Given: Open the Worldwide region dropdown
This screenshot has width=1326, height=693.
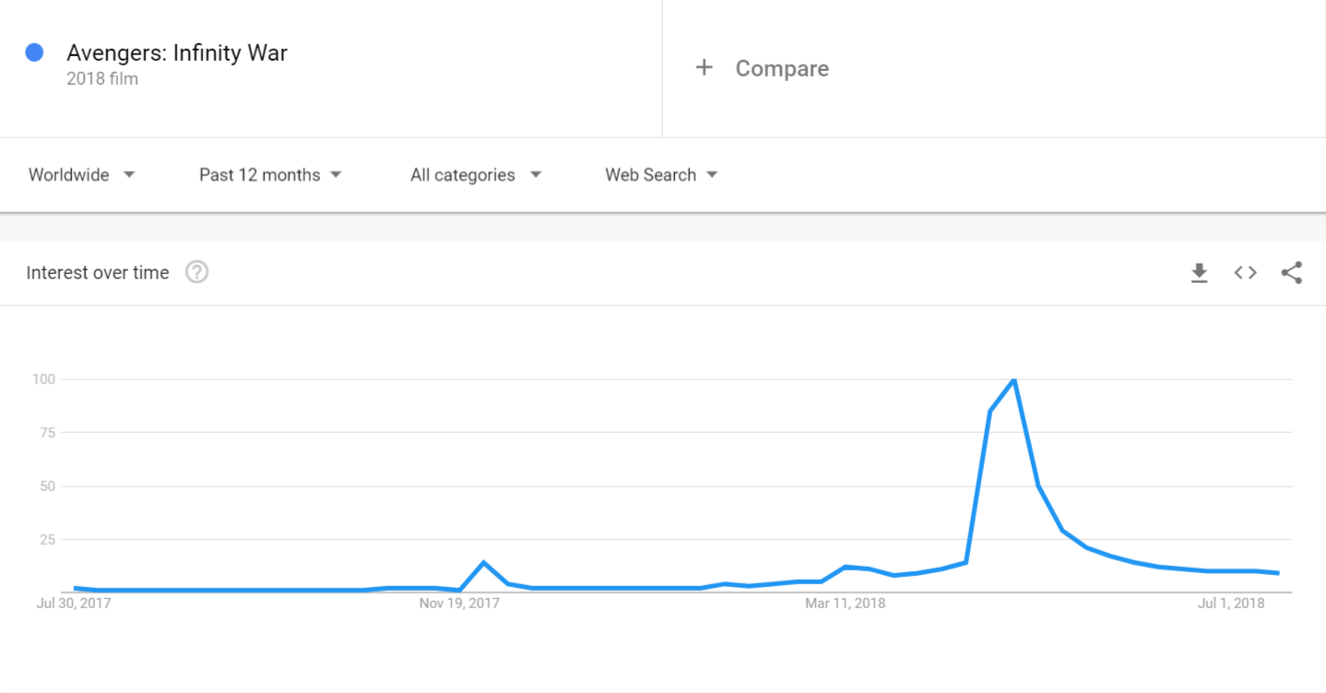Looking at the screenshot, I should 82,175.
